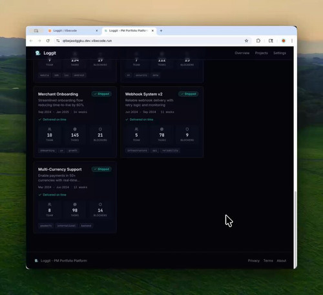The image size is (323, 295).
Task: Open the Settings nav item
Action: point(280,53)
